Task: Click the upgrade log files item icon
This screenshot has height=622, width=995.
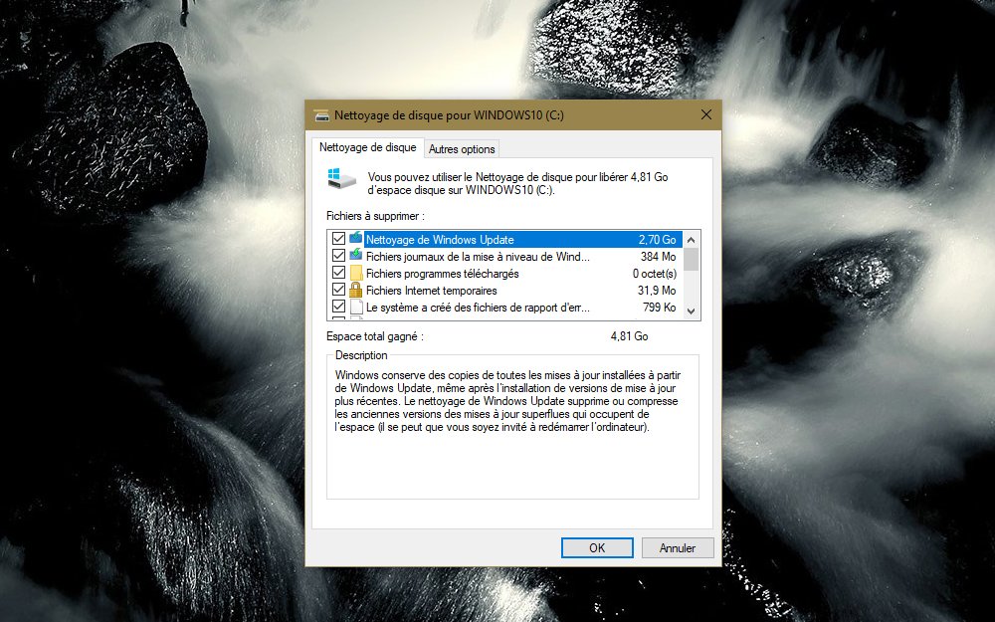Action: 355,256
